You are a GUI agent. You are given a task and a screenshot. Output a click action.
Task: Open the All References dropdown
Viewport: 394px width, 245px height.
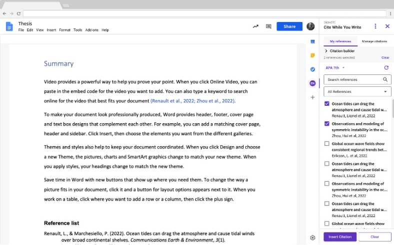point(357,91)
